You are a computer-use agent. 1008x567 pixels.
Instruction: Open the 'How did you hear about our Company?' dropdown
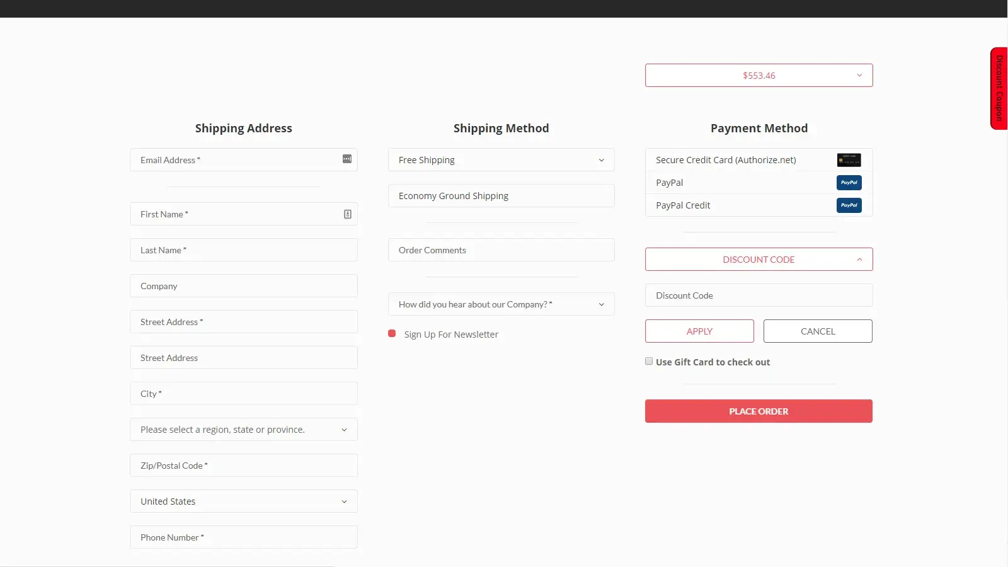pos(501,304)
